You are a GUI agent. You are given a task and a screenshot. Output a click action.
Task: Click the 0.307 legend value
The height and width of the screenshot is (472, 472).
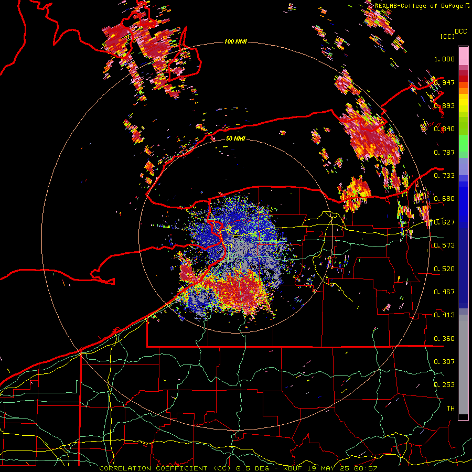(444, 361)
